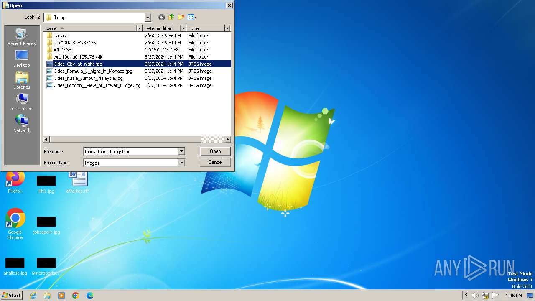The height and width of the screenshot is (301, 535).
Task: Close the Open dialog
Action: click(229, 5)
